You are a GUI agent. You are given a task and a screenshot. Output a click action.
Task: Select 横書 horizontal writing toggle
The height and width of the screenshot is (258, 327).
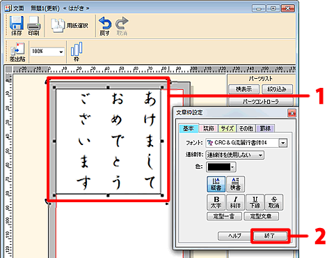pyautogui.click(x=235, y=183)
